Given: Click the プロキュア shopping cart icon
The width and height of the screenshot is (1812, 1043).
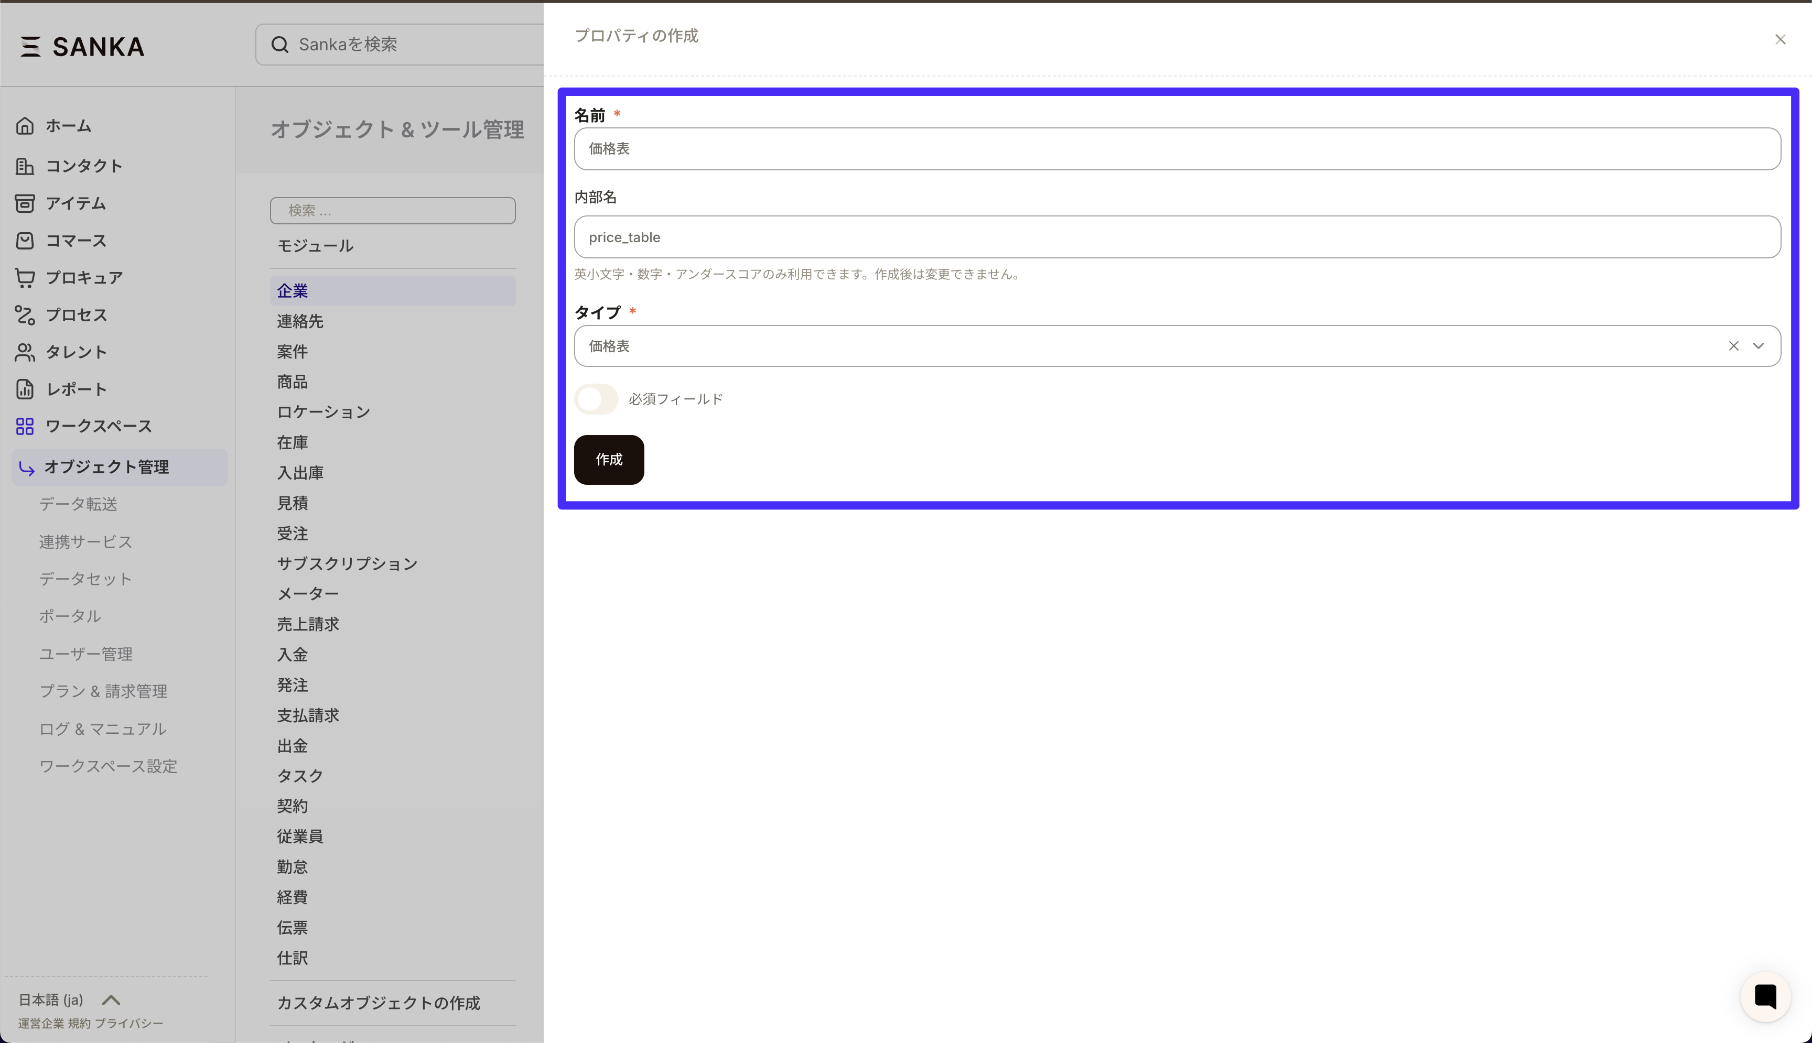Looking at the screenshot, I should 24,278.
